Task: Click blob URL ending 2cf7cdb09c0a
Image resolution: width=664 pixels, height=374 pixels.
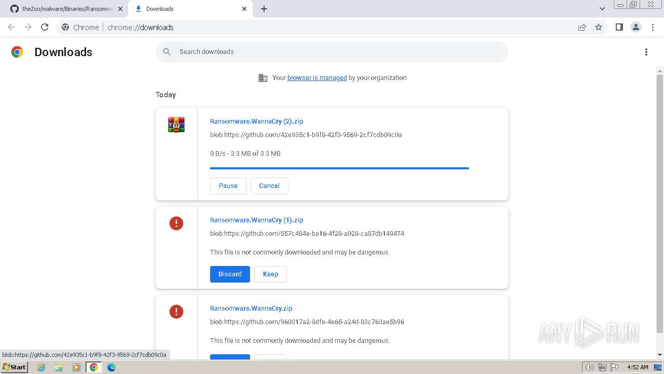Action: (x=306, y=135)
